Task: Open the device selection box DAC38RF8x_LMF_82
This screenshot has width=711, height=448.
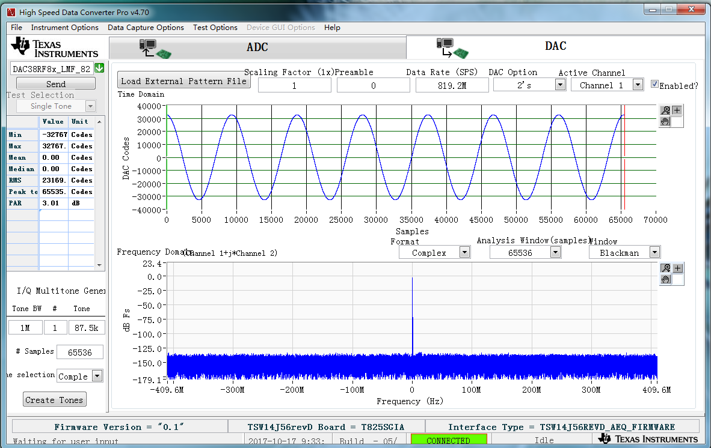Action: point(52,69)
